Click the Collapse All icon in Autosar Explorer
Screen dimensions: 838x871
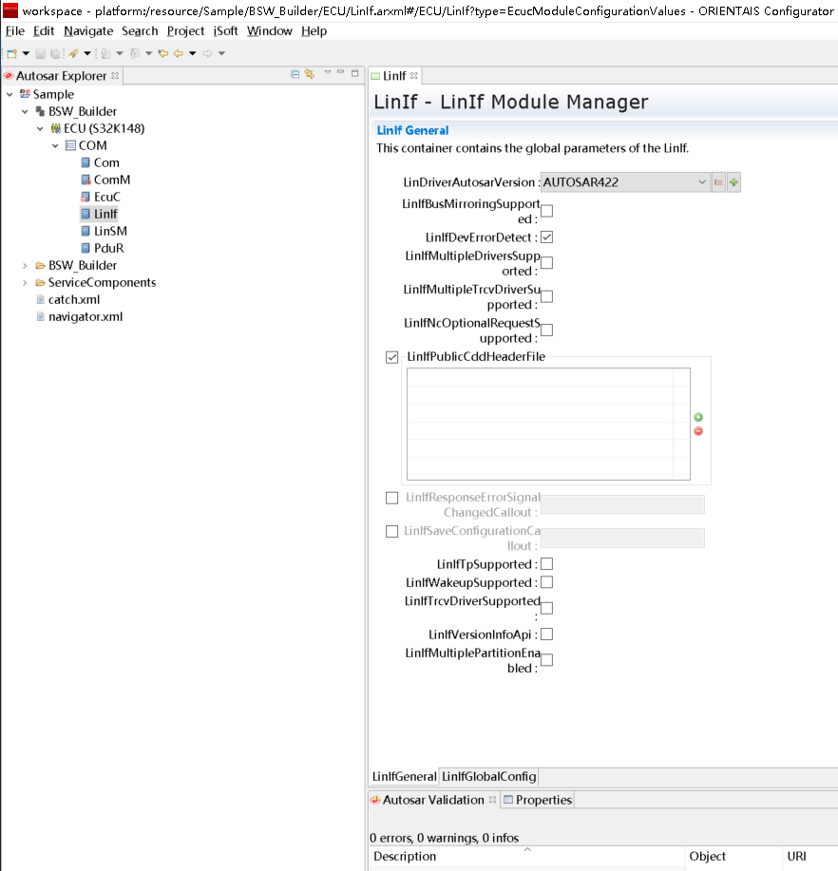pyautogui.click(x=295, y=75)
